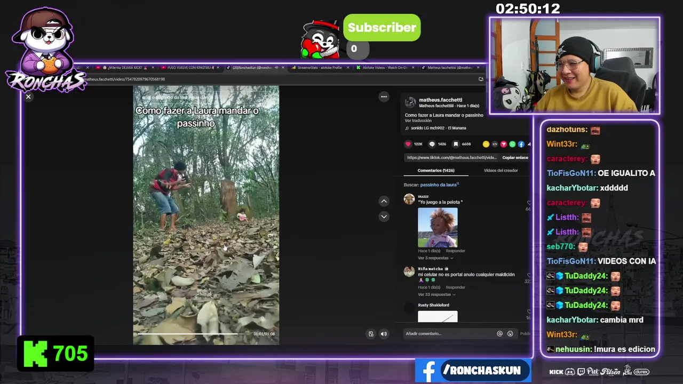Viewport: 683px width, 384px height.
Task: Open the '(20)RonchasKun' browser tab
Action: point(255,68)
